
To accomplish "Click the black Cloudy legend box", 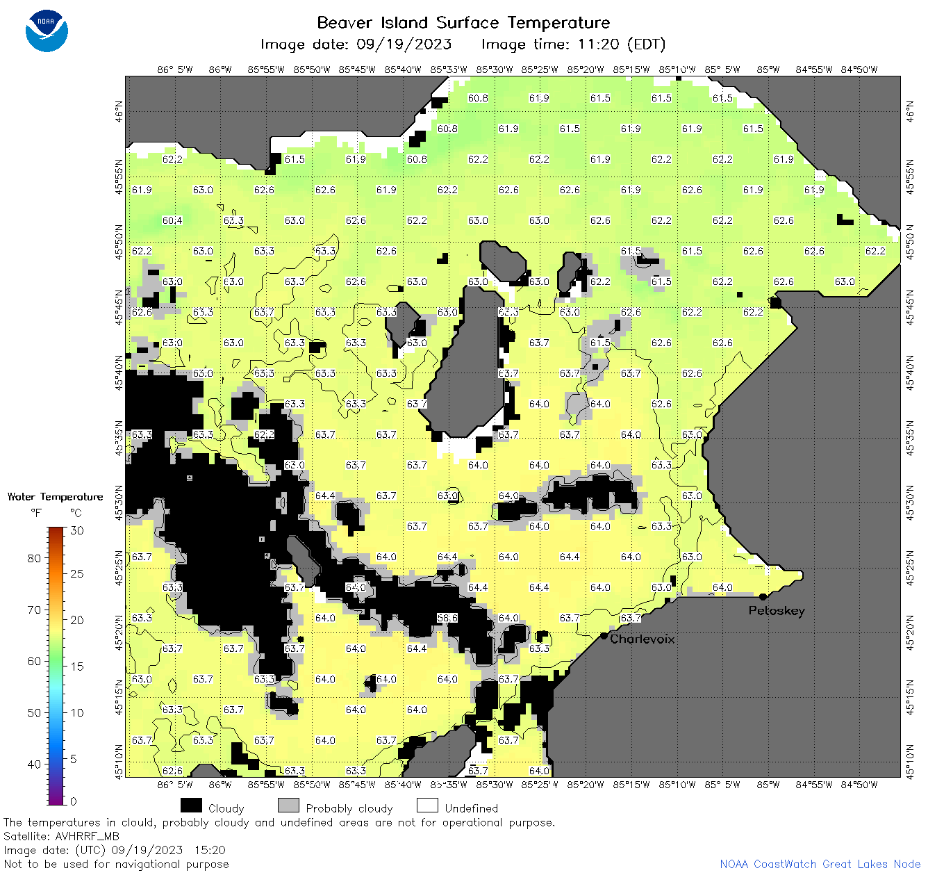I will coord(191,806).
